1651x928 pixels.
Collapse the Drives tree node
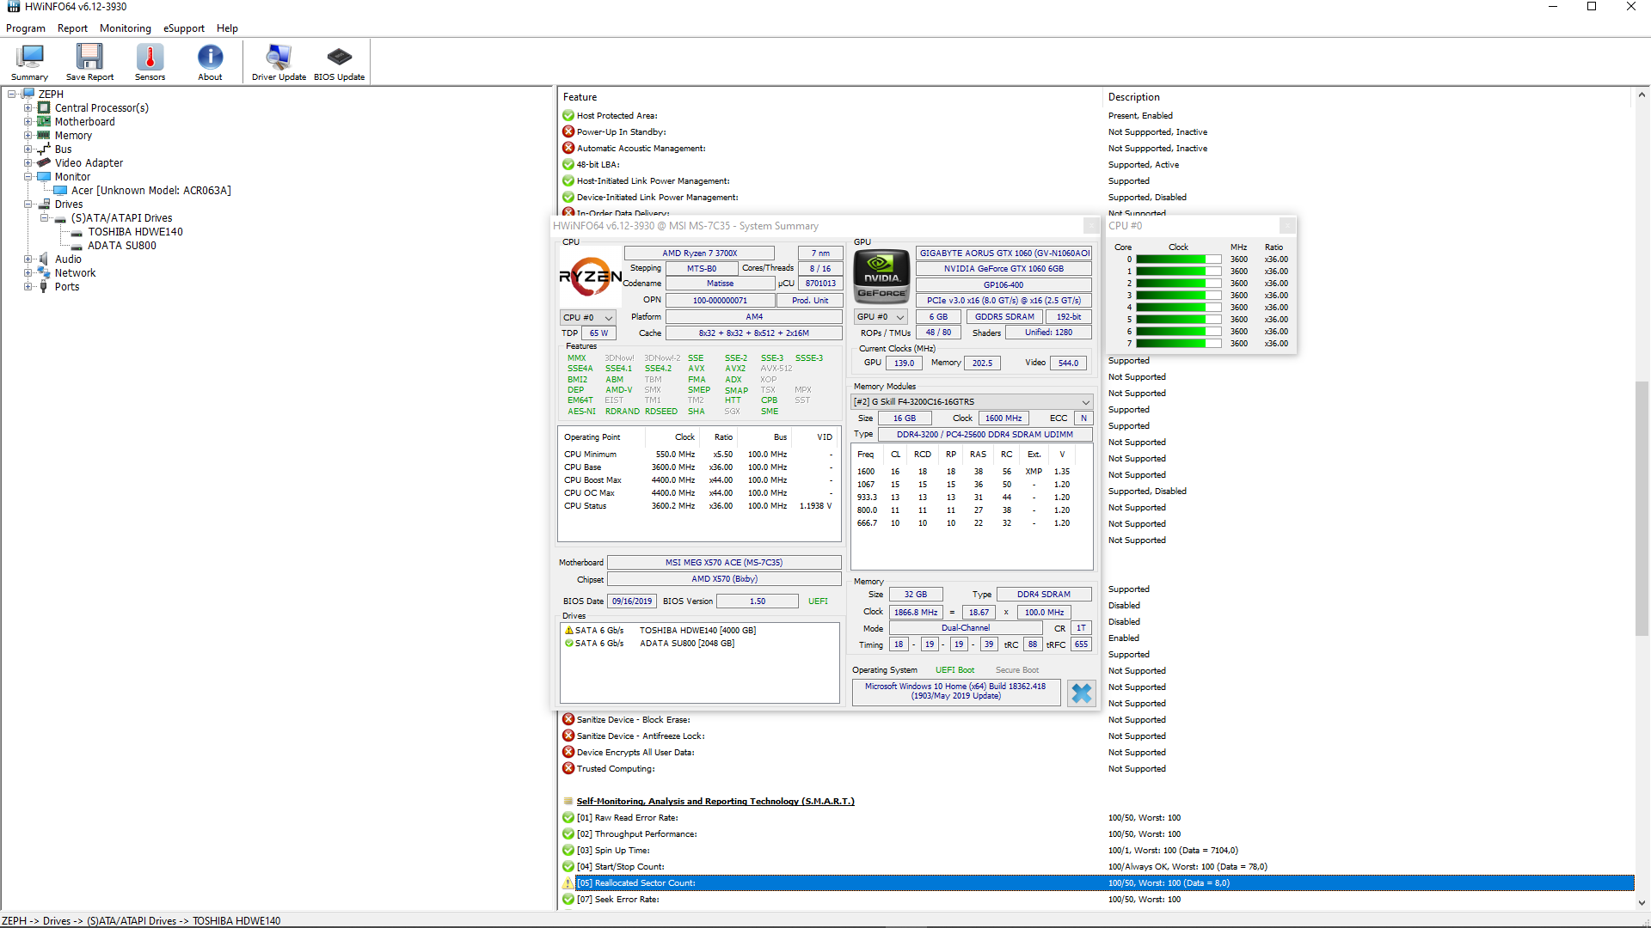pos(28,204)
